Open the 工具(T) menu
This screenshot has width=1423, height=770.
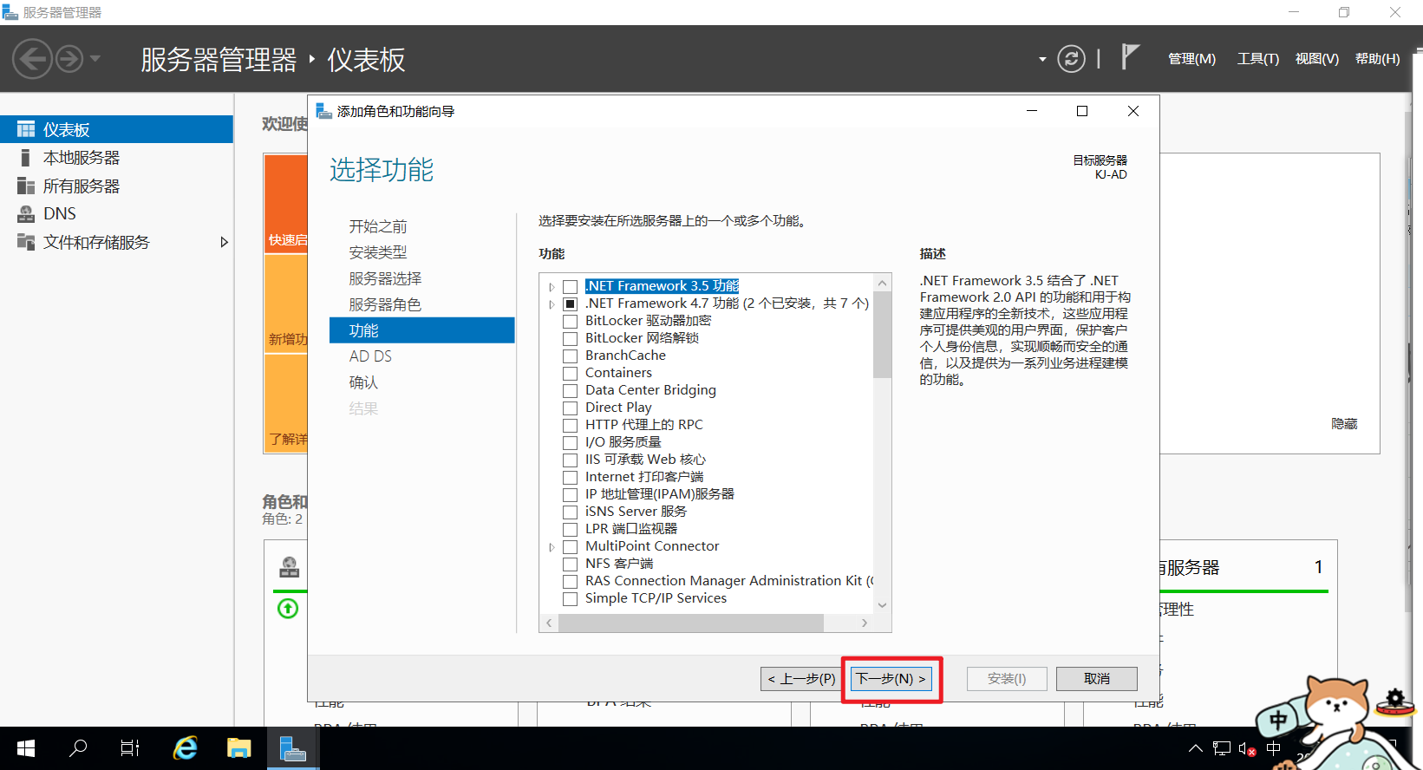1257,59
